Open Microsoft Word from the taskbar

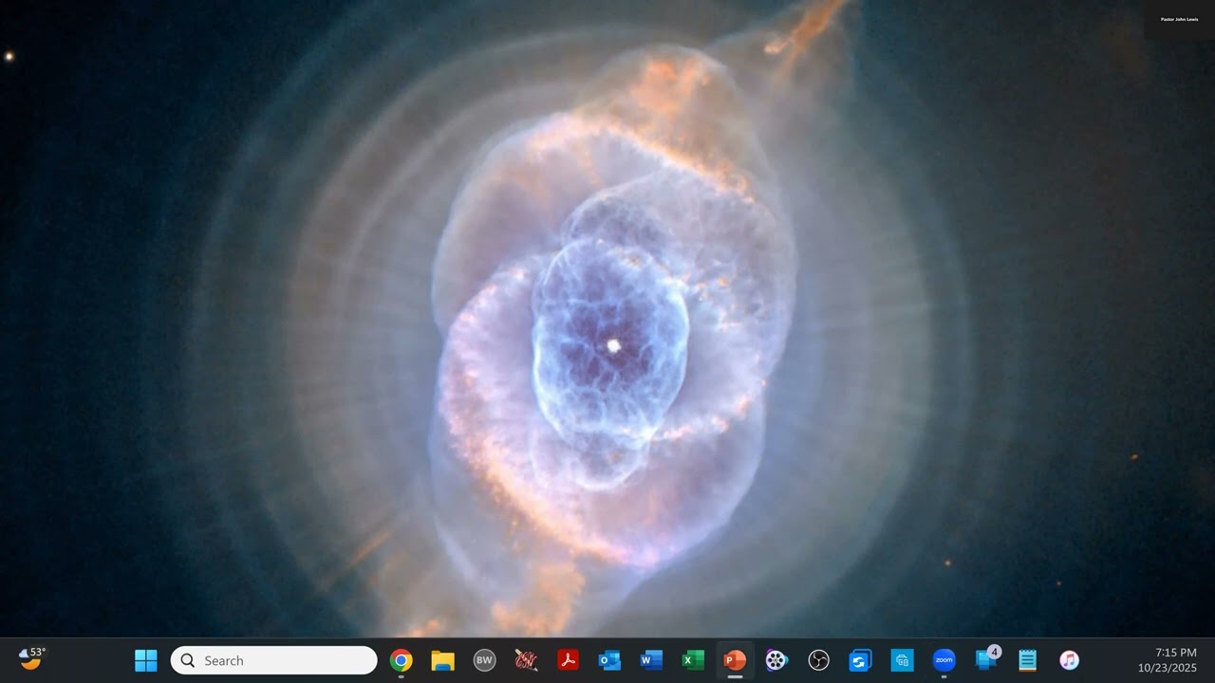[x=651, y=660]
